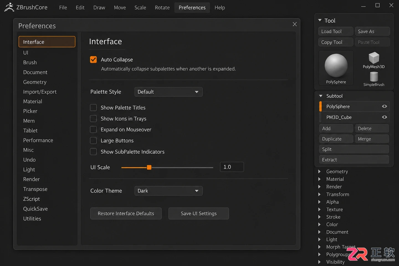Expand the Geometry subpalette in Tool panel
Screen dimensions: 399x266
pyautogui.click(x=319, y=172)
